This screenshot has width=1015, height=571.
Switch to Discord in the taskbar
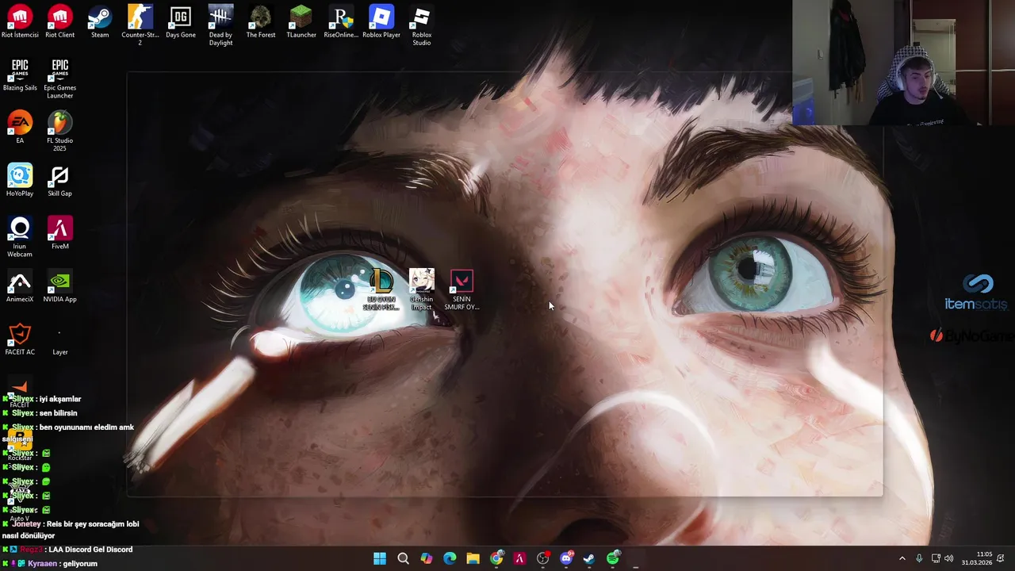566,558
